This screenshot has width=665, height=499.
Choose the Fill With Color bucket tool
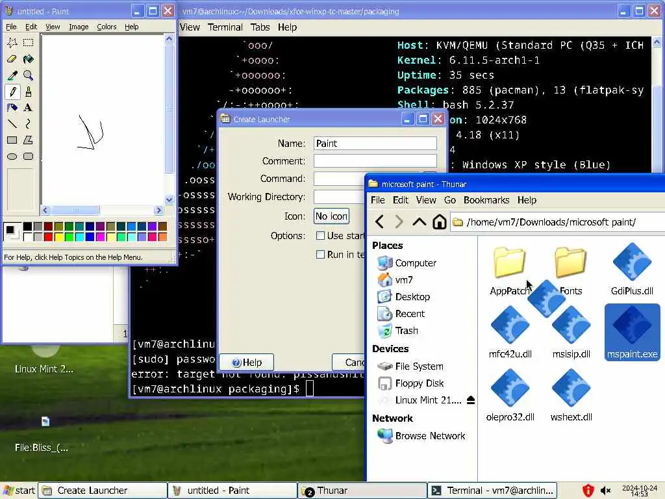[x=29, y=59]
